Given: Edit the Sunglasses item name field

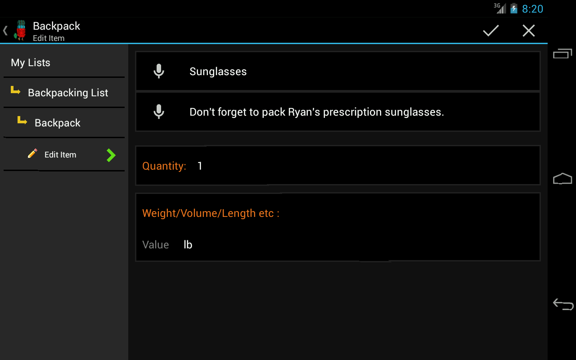Looking at the screenshot, I should point(338,71).
